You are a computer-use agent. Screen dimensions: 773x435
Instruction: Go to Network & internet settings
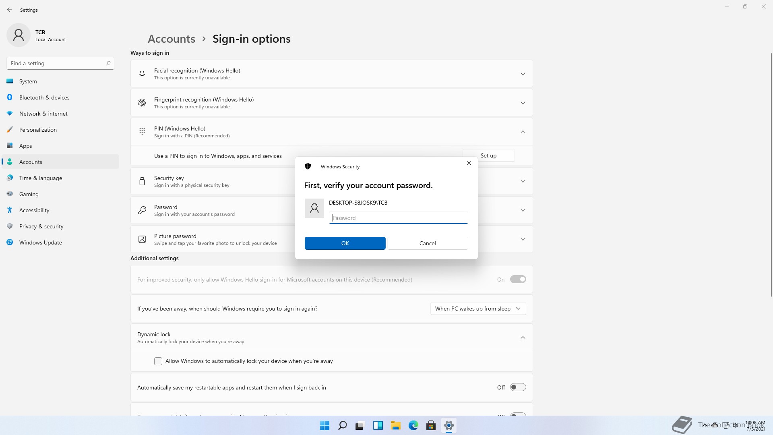tap(60, 114)
